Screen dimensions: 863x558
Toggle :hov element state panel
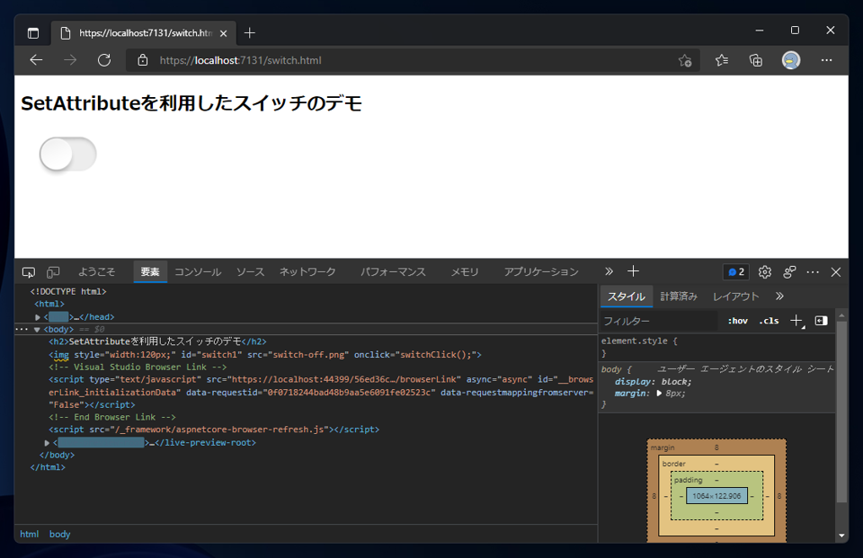(737, 321)
